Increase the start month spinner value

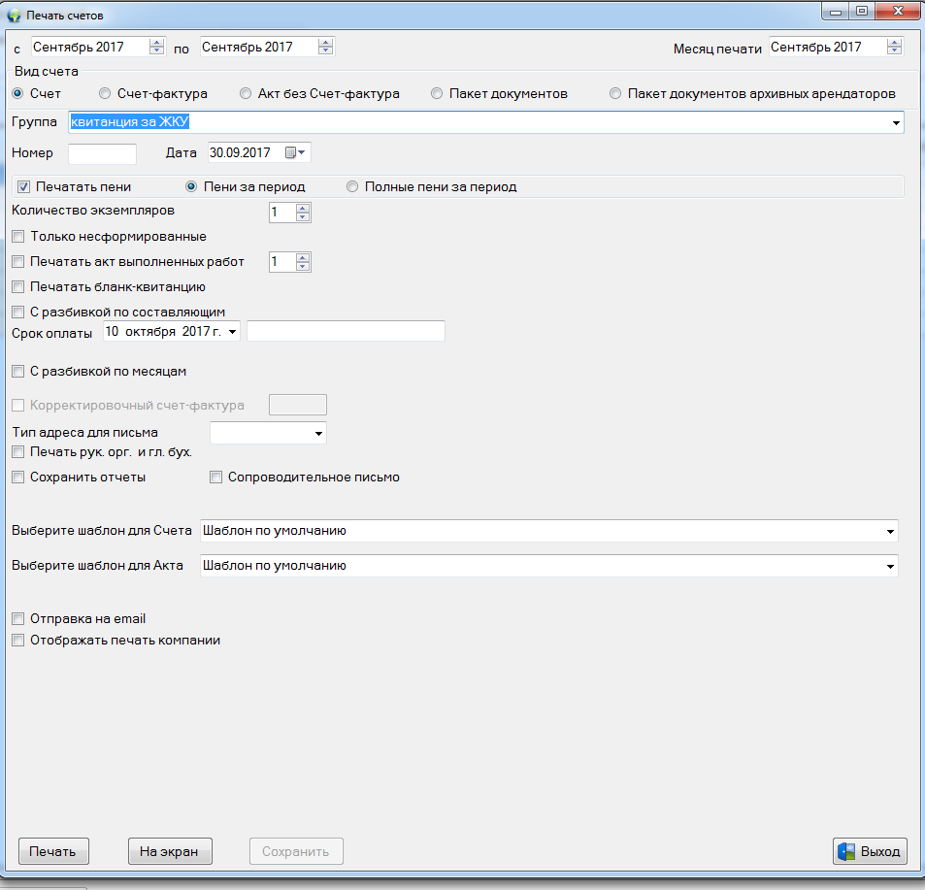tap(157, 43)
